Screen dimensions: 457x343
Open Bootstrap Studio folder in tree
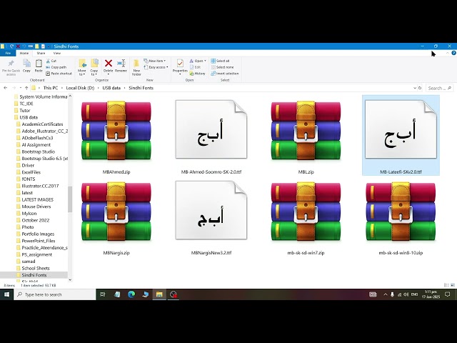(38, 151)
